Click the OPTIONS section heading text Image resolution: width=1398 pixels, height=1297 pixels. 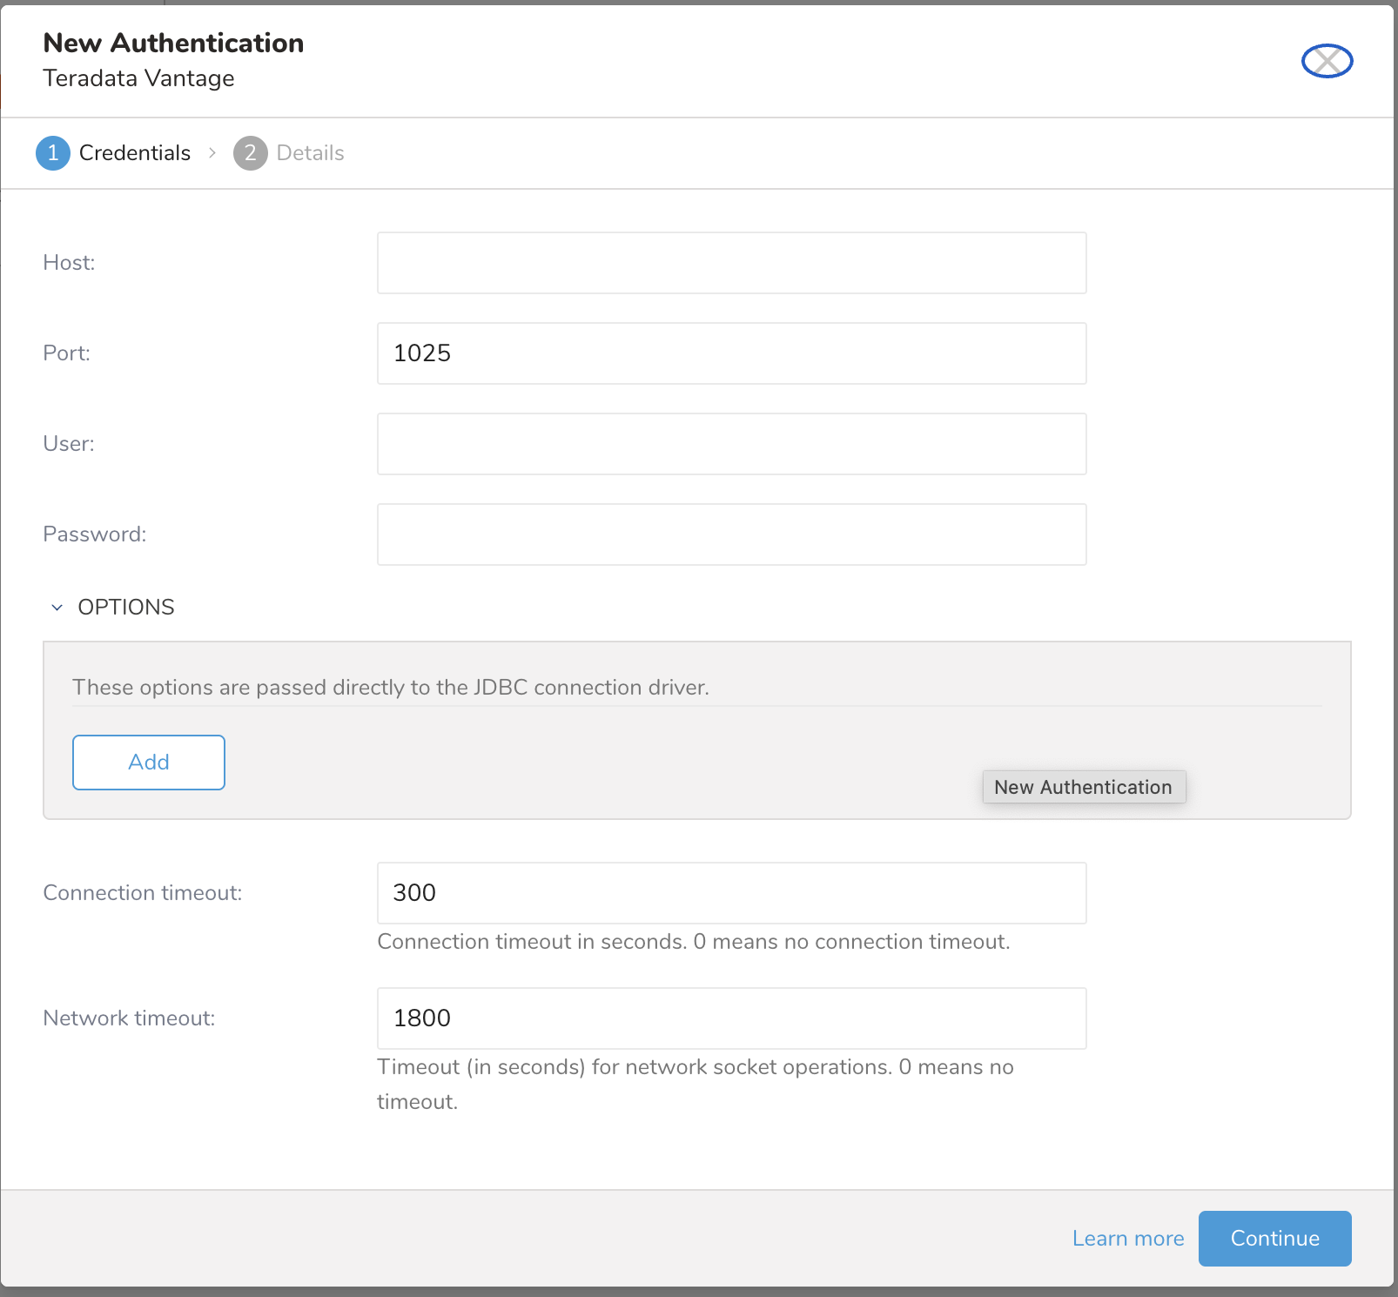[126, 608]
